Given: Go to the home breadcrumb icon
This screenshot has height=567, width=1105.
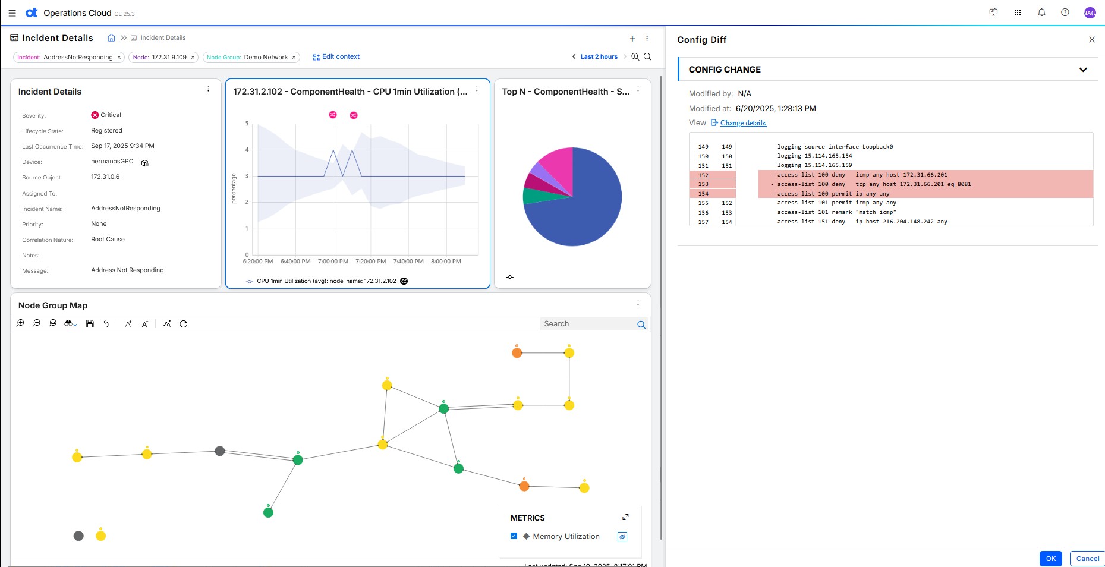Looking at the screenshot, I should [111, 38].
